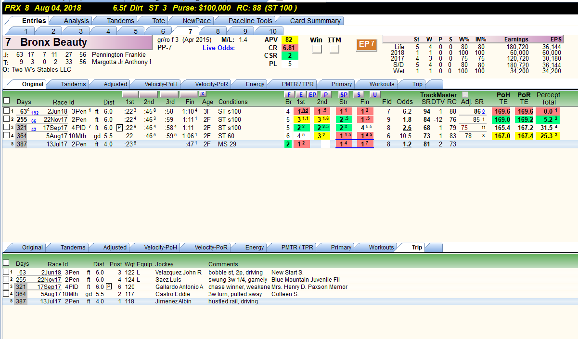
Task: Click the Conditions column header
Action: [233, 102]
